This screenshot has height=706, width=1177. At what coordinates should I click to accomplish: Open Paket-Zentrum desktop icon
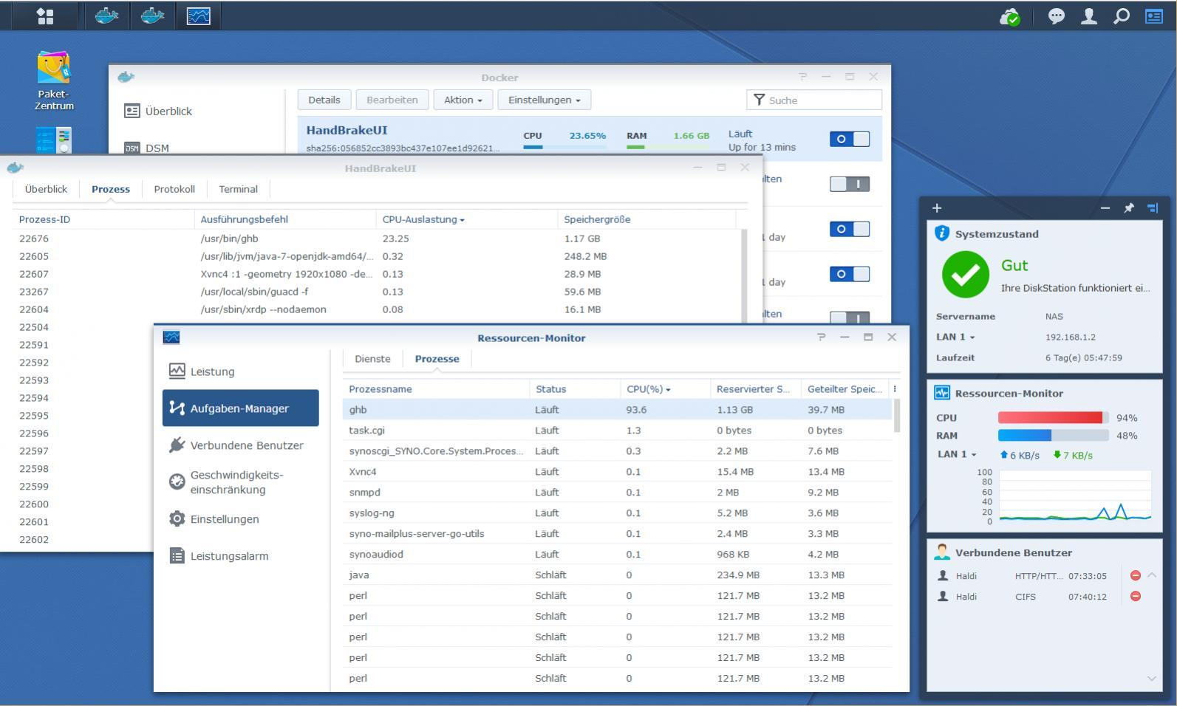(x=54, y=81)
